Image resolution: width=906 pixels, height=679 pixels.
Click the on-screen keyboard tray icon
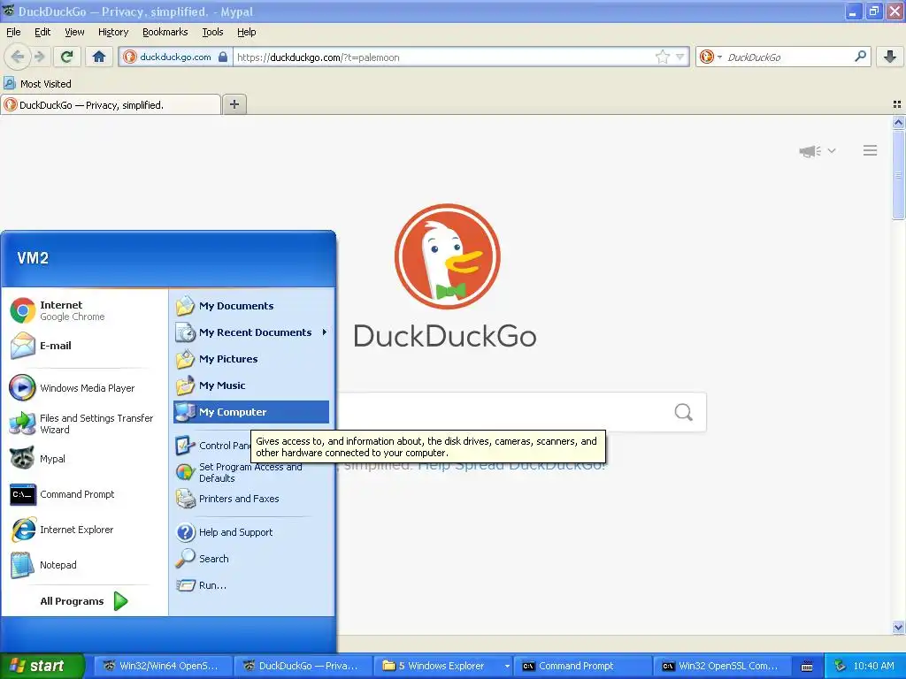(807, 667)
